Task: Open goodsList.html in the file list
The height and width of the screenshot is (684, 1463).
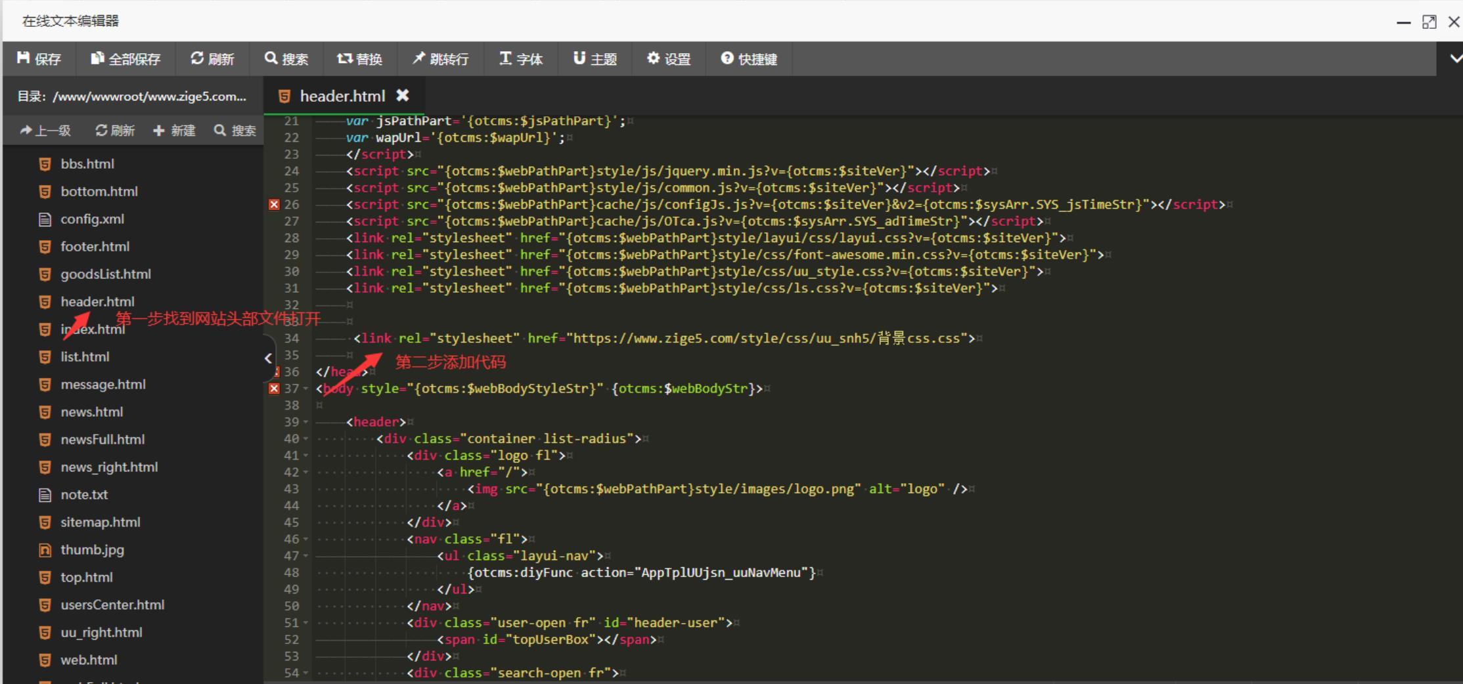Action: 106,274
